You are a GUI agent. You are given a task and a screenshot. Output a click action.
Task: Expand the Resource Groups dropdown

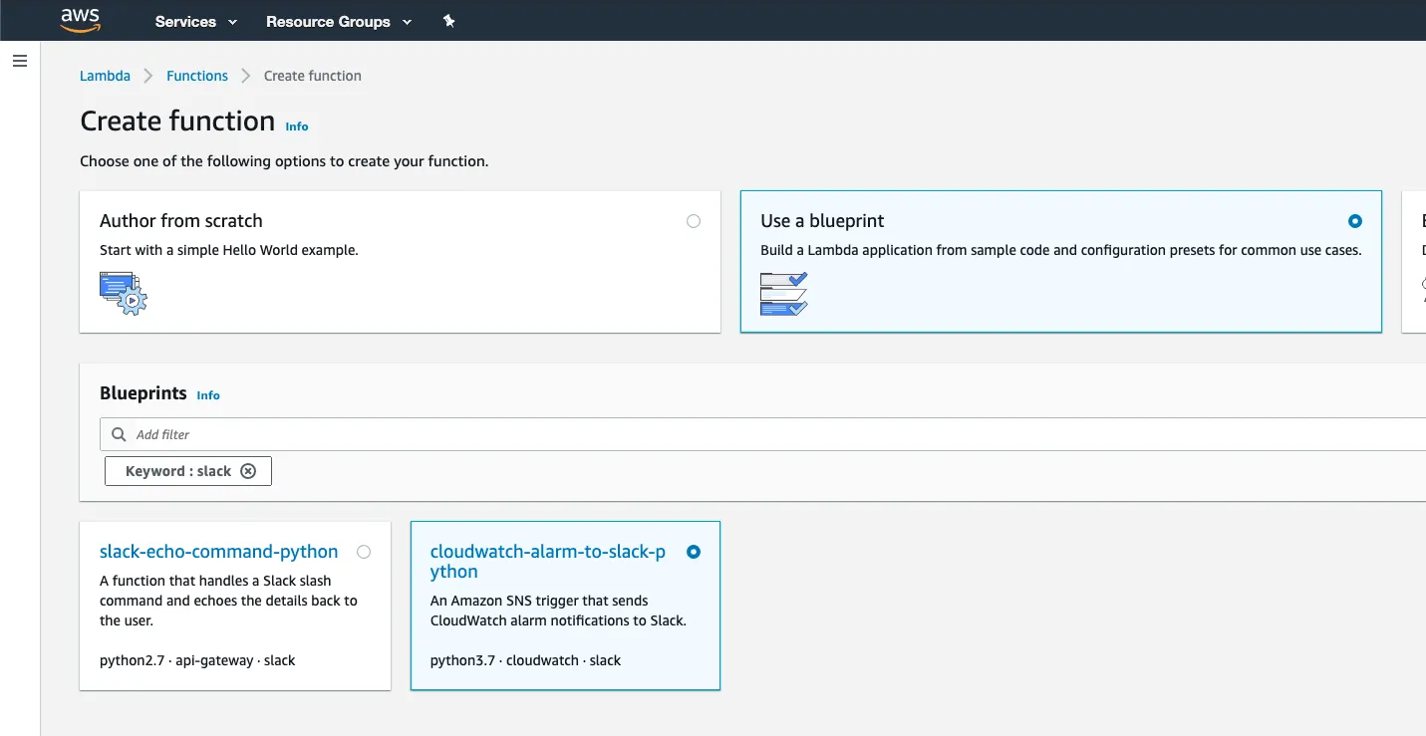(339, 21)
